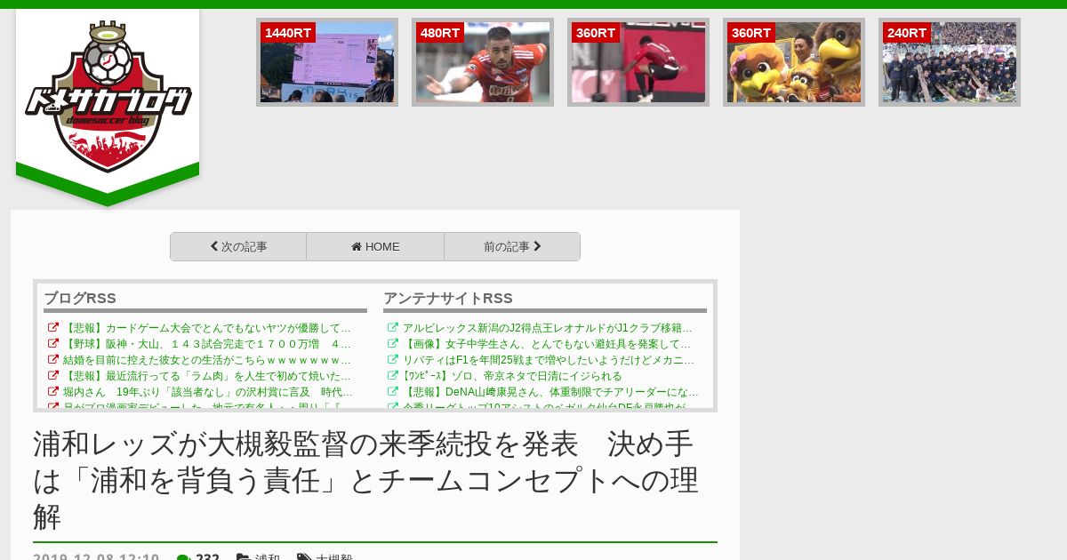Open the ラム肉 RSS link
The height and width of the screenshot is (560, 1067).
click(207, 376)
